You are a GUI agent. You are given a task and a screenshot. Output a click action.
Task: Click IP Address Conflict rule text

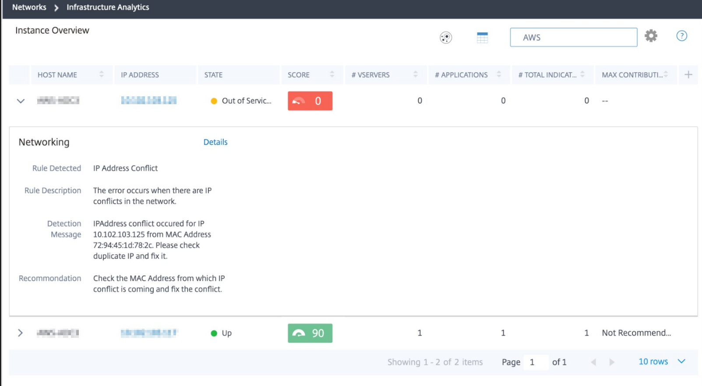click(125, 168)
